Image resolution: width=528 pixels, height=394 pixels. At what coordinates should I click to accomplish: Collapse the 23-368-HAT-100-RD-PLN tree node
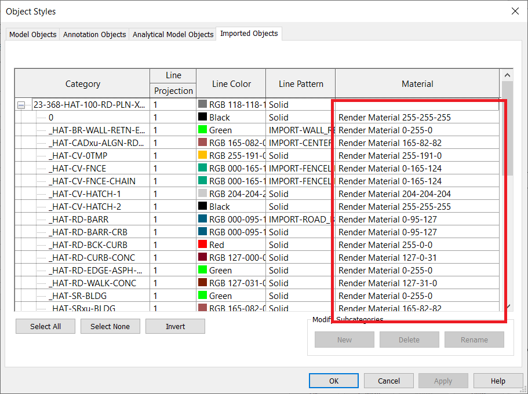21,105
